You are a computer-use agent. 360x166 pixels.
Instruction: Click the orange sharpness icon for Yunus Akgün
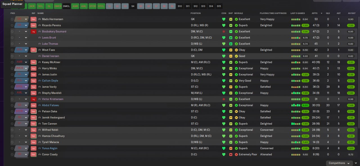coord(231,148)
